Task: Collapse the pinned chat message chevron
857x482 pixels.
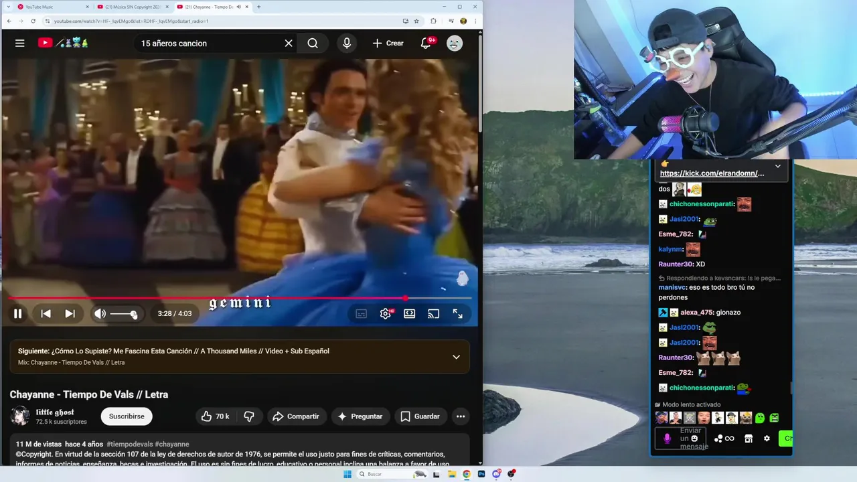Action: (x=777, y=166)
